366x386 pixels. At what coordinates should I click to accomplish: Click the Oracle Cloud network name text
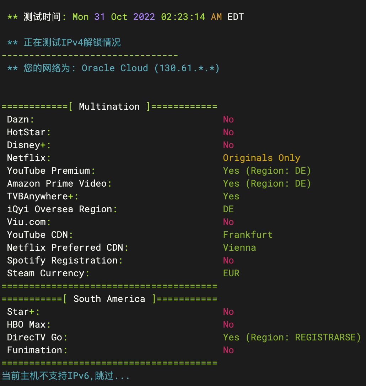tap(114, 68)
